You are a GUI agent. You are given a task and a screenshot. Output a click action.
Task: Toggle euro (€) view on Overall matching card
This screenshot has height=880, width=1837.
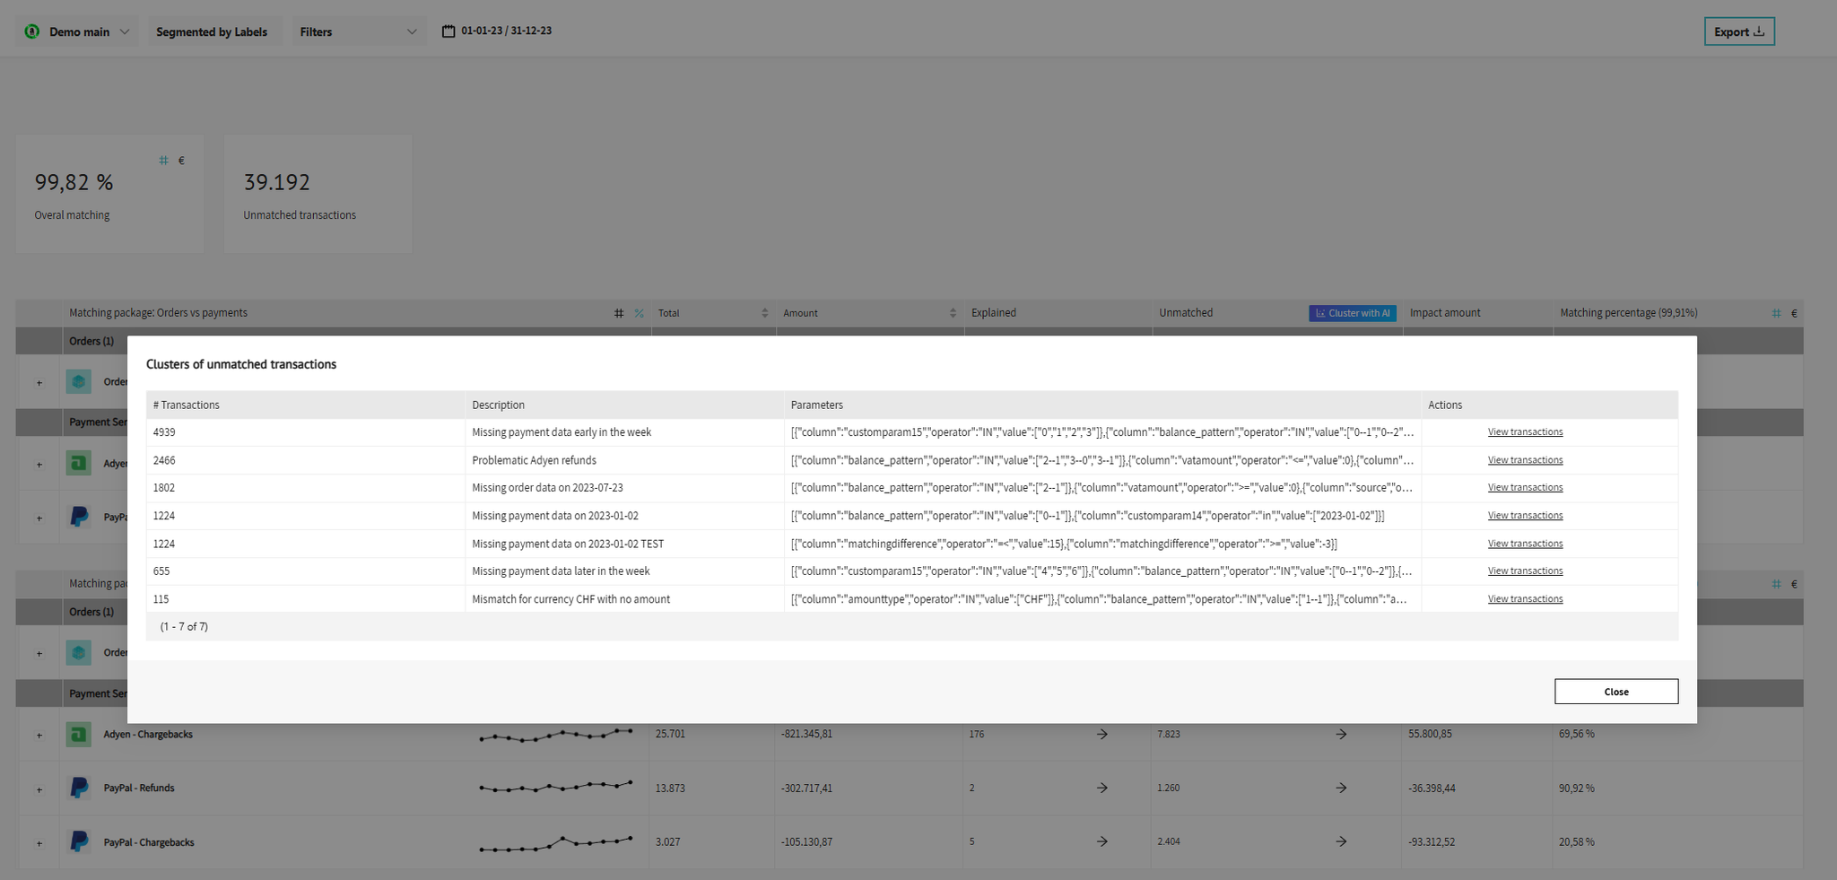pyautogui.click(x=181, y=161)
